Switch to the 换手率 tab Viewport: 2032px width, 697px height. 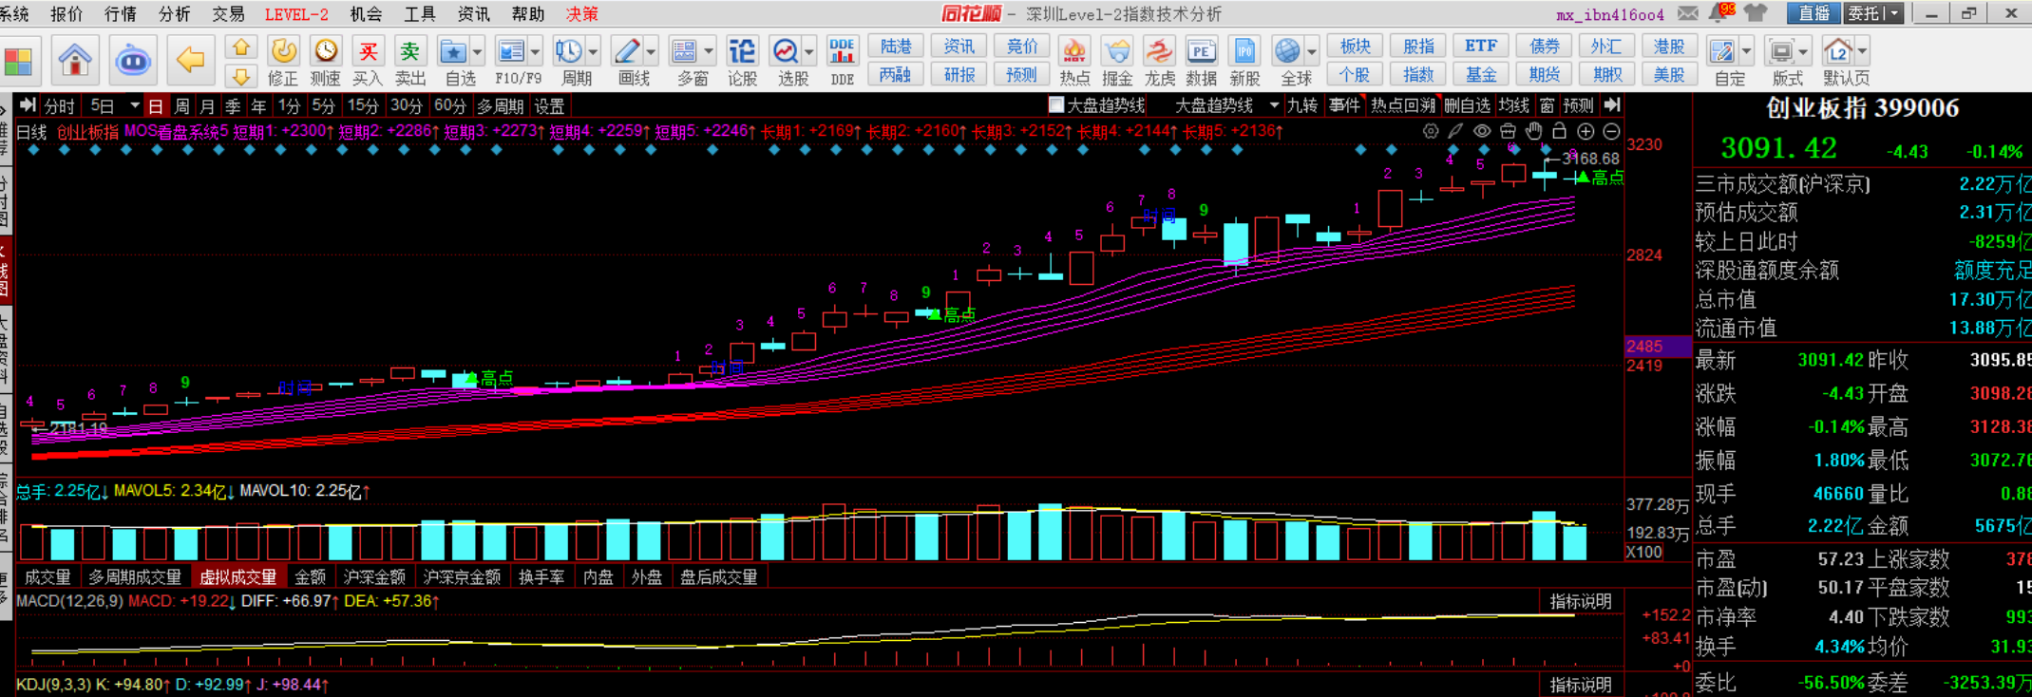pyautogui.click(x=541, y=576)
